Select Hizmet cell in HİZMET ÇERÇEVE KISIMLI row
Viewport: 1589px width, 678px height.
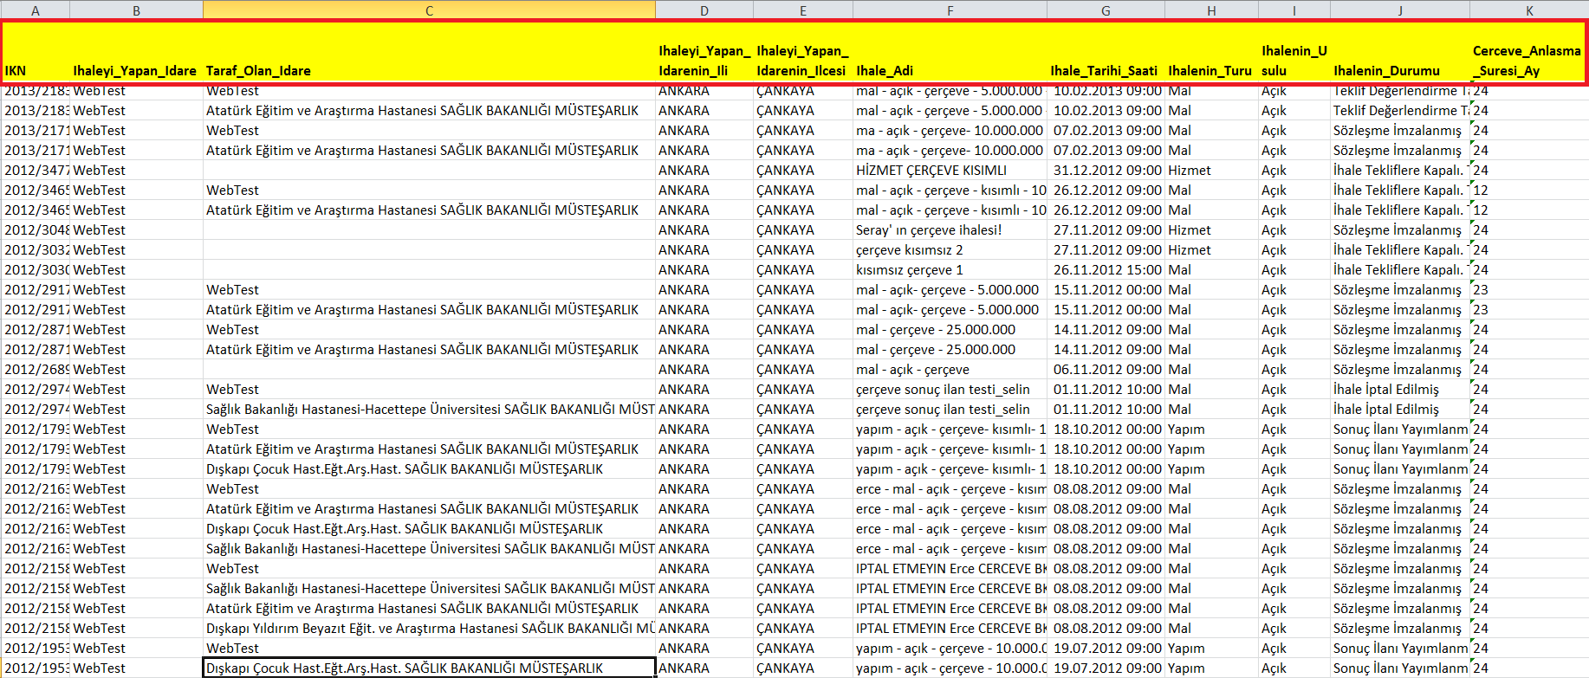[1211, 171]
